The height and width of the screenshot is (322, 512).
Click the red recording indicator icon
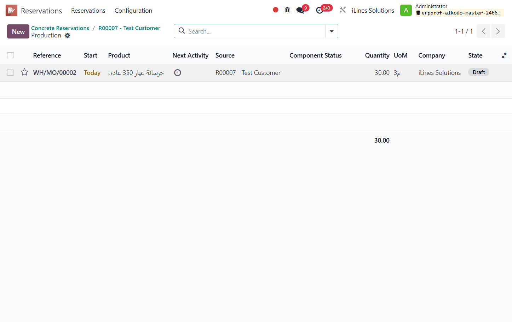[276, 10]
